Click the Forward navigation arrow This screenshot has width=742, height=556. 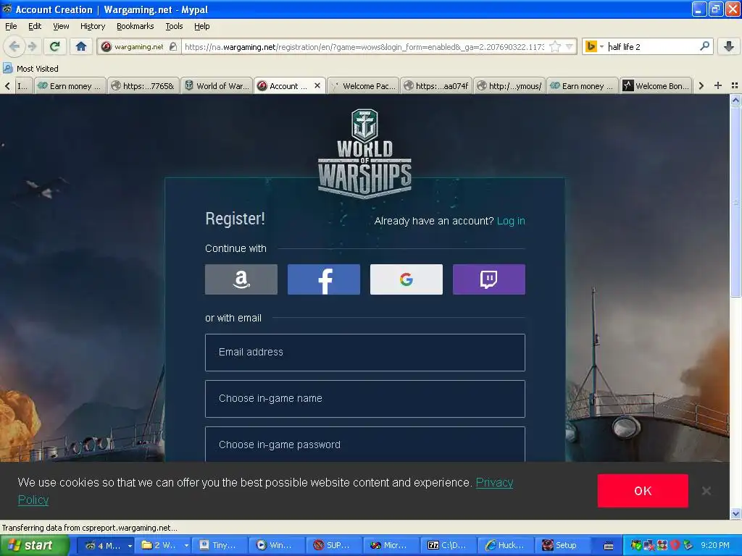32,46
